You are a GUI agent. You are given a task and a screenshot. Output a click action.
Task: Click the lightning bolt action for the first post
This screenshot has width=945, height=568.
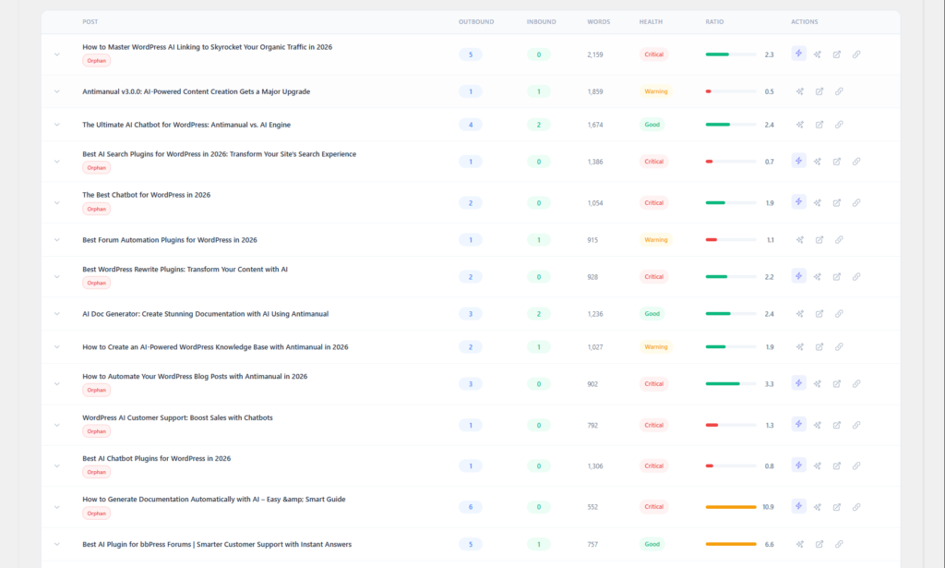tap(798, 54)
